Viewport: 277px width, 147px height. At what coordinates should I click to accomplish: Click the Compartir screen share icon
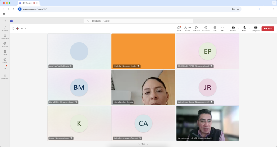click(x=255, y=28)
